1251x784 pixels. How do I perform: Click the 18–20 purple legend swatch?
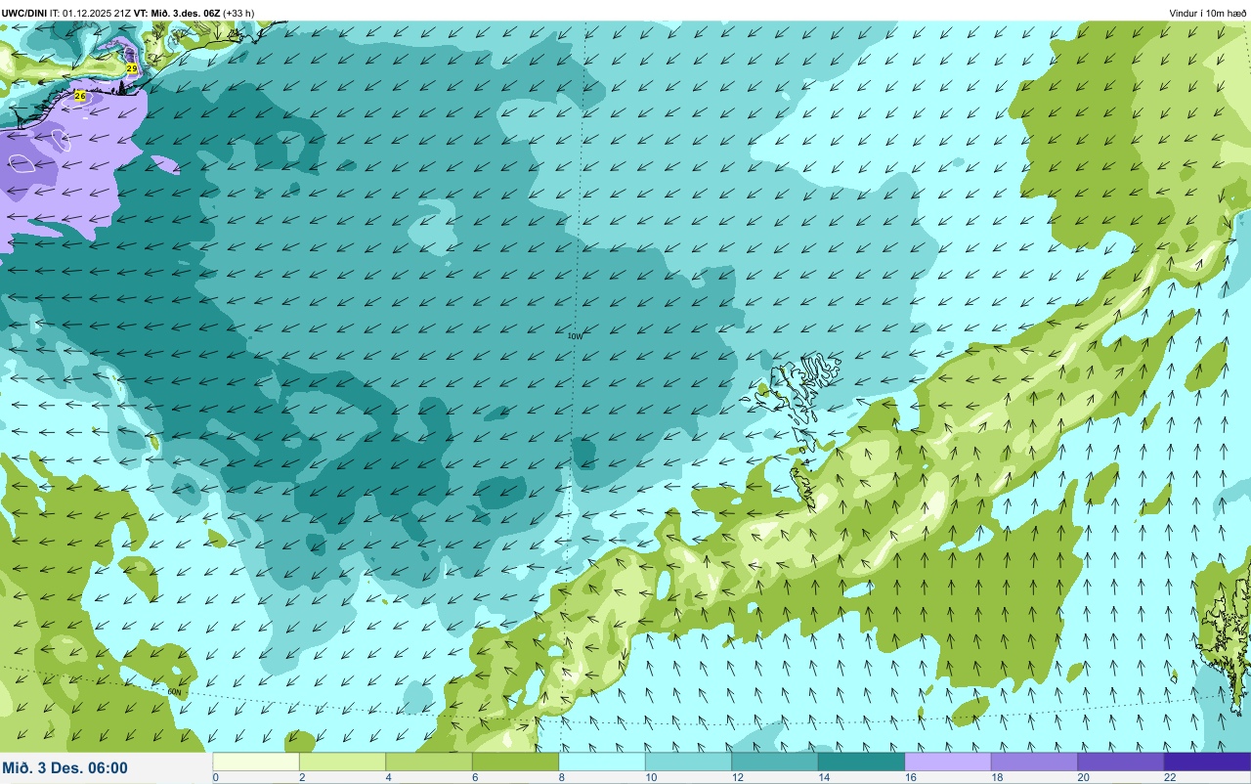1034,762
